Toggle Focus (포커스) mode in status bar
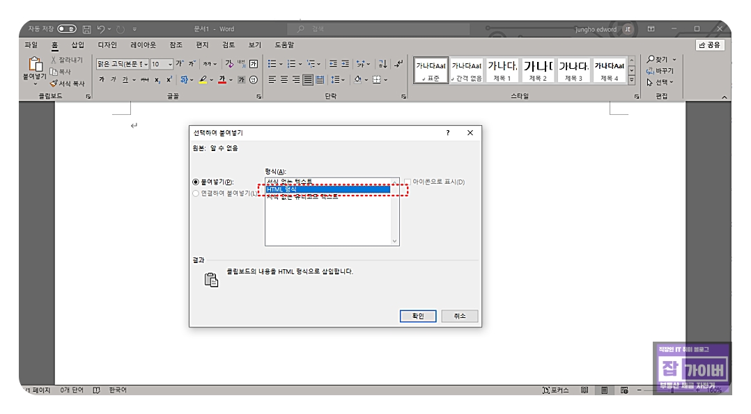The height and width of the screenshot is (414, 751). (556, 390)
